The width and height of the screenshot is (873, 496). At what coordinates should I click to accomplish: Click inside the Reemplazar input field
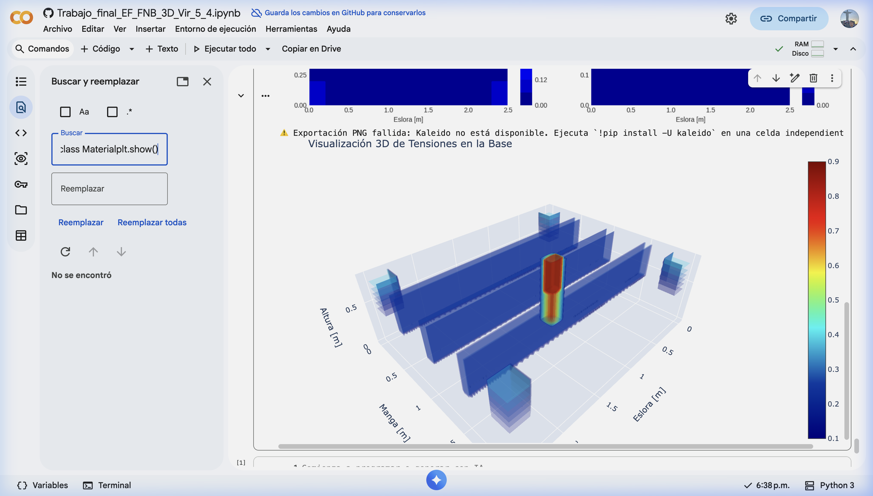tap(109, 188)
